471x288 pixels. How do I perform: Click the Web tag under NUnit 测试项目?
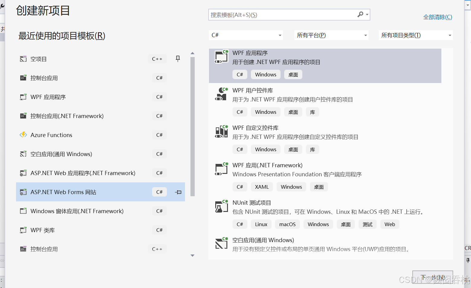(390, 224)
